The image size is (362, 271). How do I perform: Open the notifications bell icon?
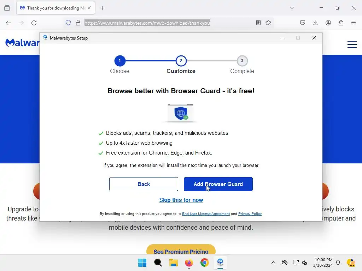coord(338,263)
